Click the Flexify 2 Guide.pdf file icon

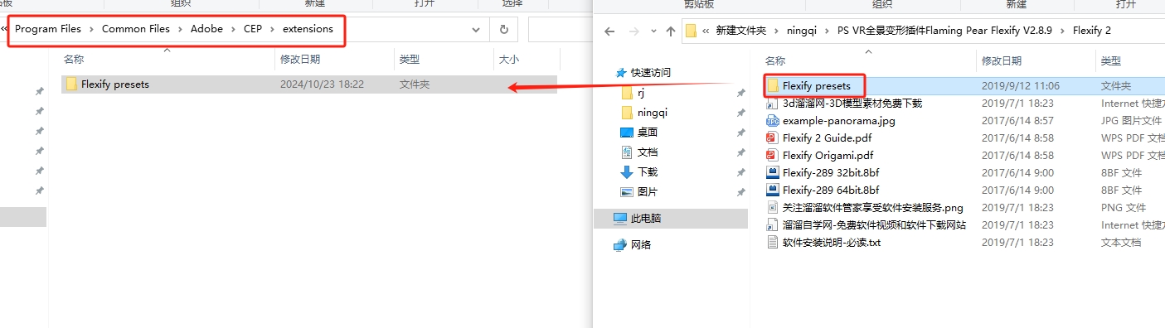pos(773,138)
